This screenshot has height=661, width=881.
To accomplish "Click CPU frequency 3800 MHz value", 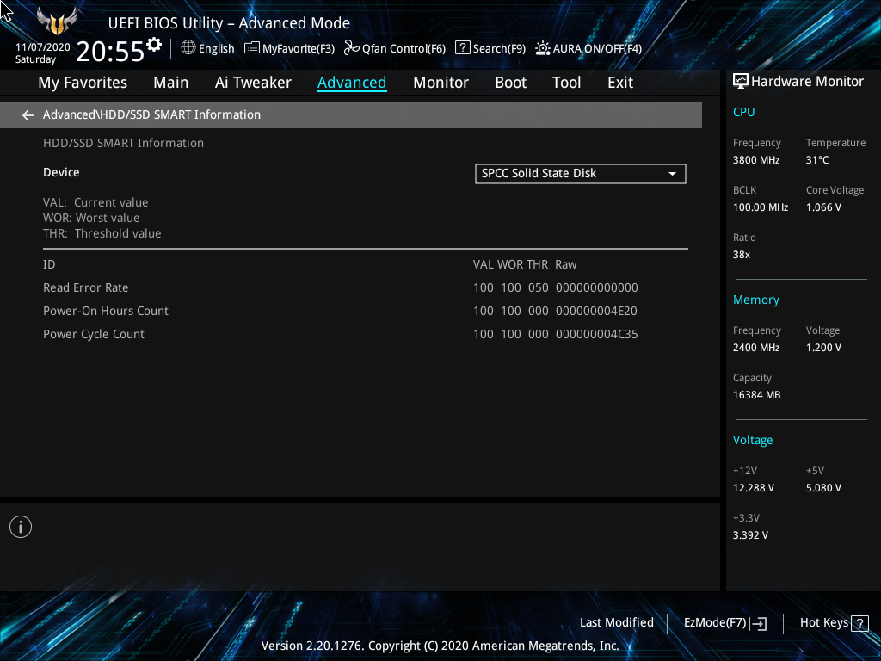I will coord(755,159).
